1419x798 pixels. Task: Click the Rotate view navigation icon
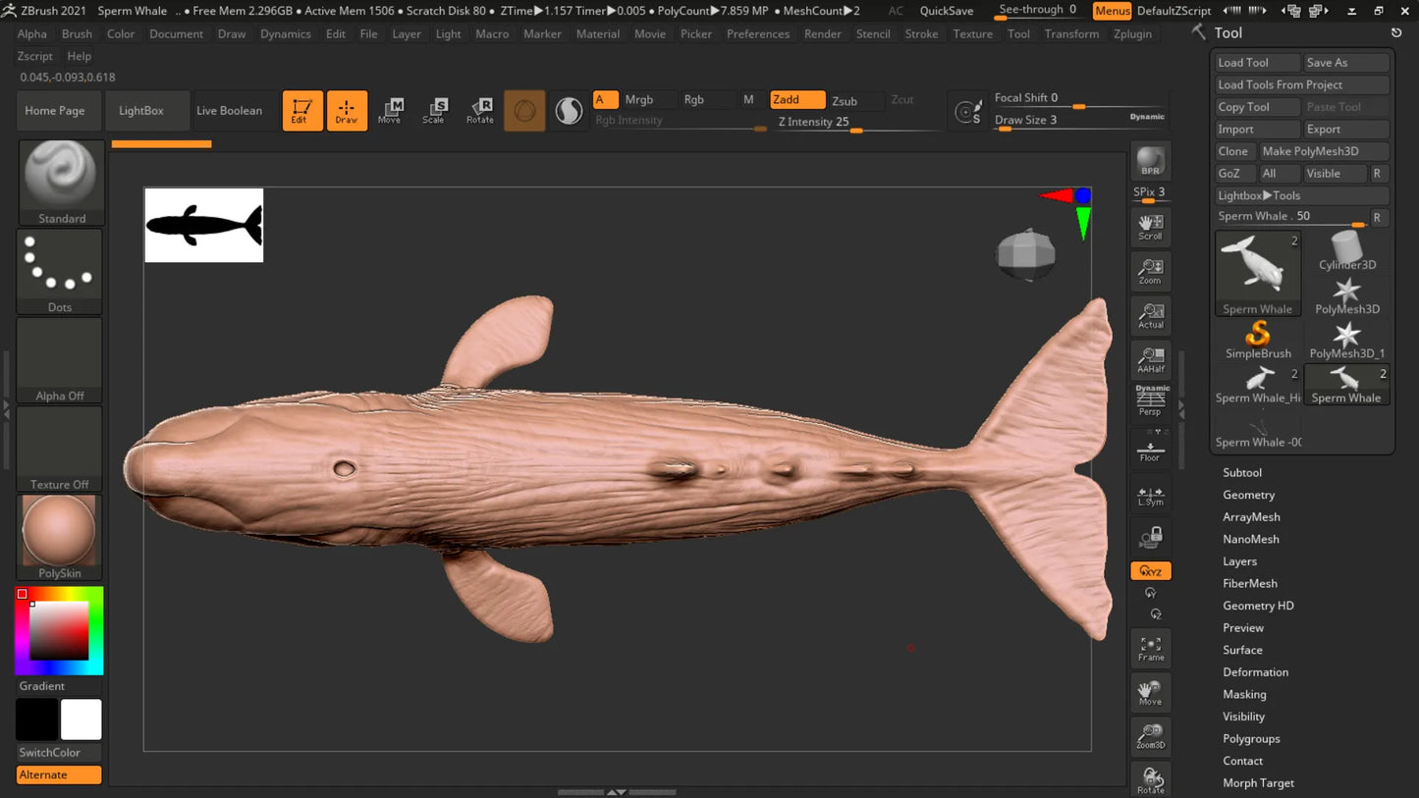coord(1150,780)
